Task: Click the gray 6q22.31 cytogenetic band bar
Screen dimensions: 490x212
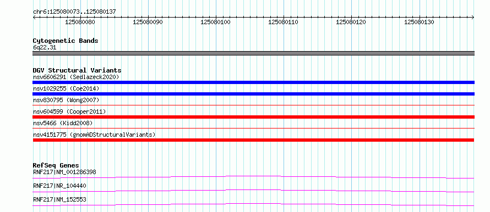Action: (253, 53)
